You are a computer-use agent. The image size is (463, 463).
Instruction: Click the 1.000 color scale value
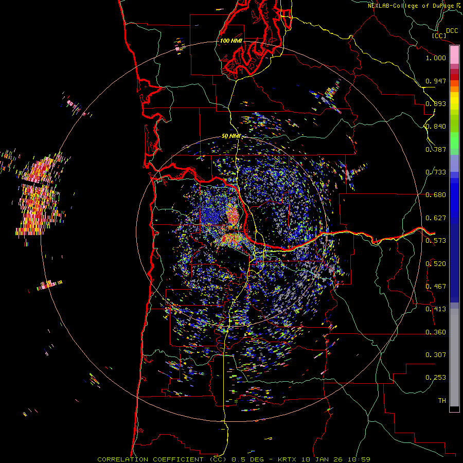coord(436,58)
